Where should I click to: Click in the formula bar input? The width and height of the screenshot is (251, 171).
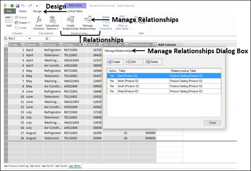point(143,39)
